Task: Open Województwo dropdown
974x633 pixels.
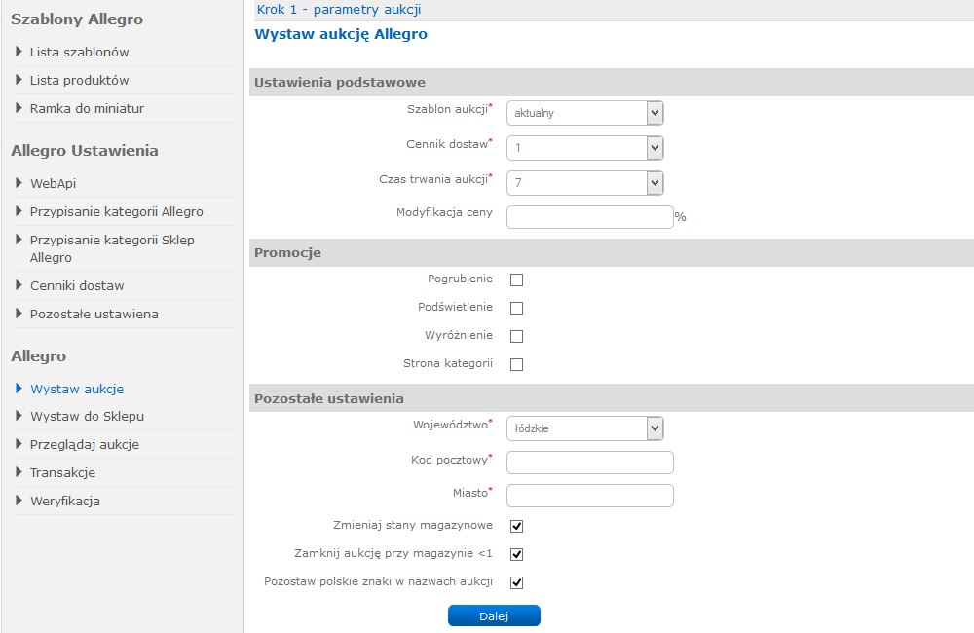Action: point(585,428)
